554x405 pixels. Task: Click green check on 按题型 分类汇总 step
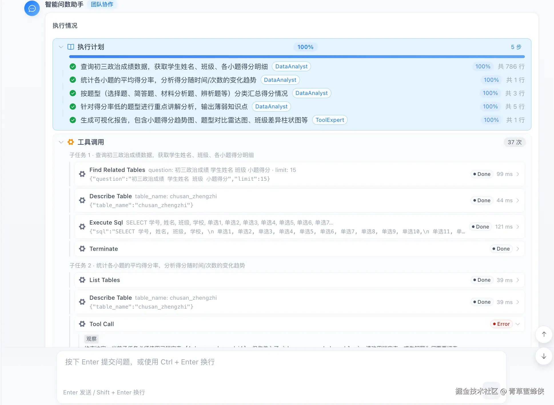click(73, 93)
